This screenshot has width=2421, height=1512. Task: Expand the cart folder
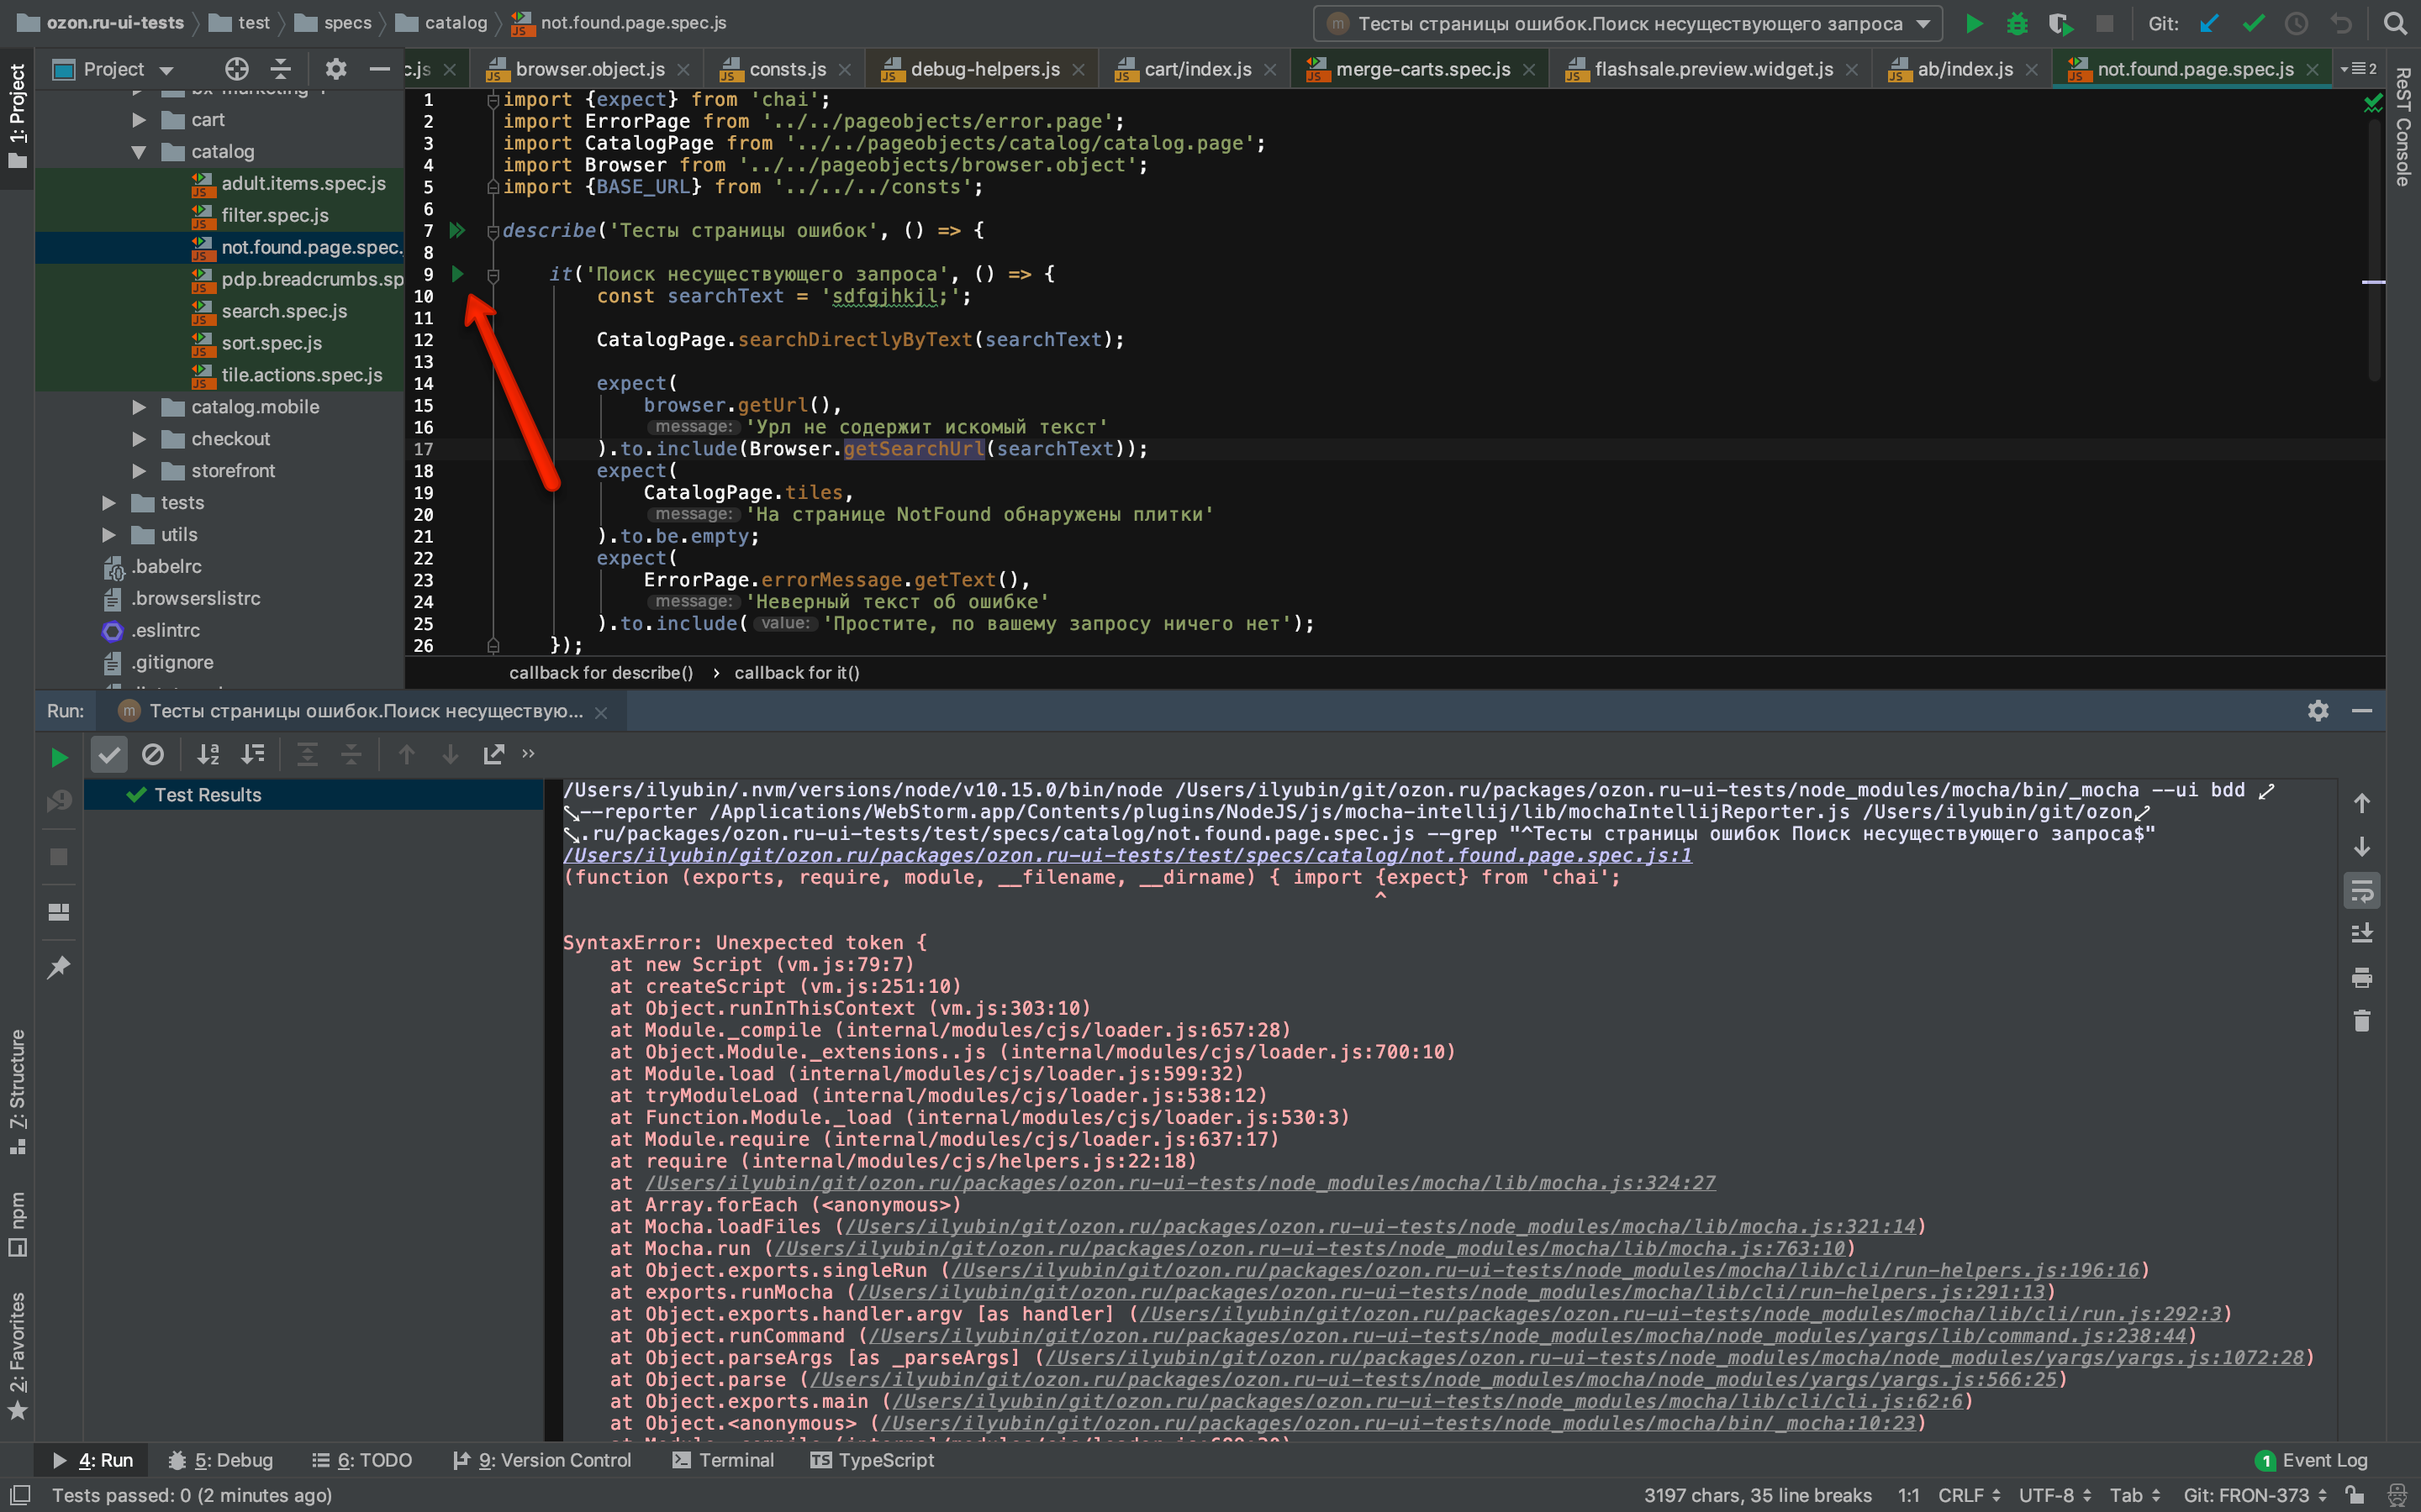[139, 120]
